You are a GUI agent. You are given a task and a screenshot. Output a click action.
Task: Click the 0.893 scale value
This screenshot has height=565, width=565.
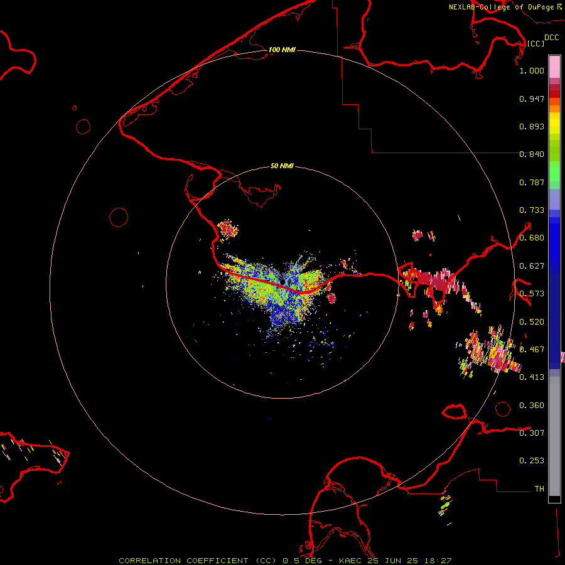(x=532, y=126)
